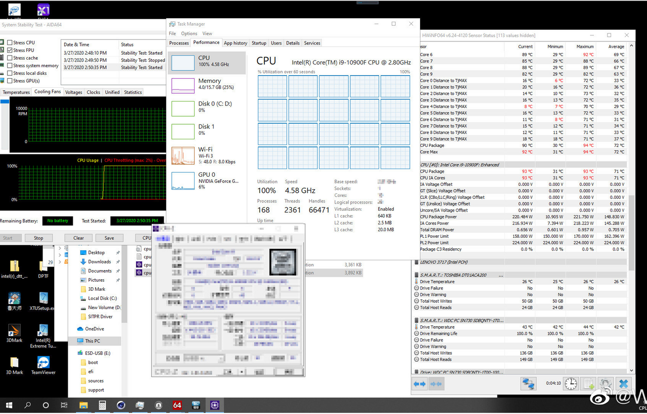Screen dimensions: 647x414
Task: Click the Cortana circle on the taskbar
Action: [x=46, y=405]
